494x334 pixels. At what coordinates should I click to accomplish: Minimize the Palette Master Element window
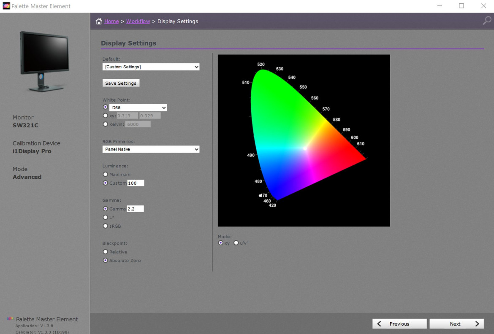pos(440,6)
